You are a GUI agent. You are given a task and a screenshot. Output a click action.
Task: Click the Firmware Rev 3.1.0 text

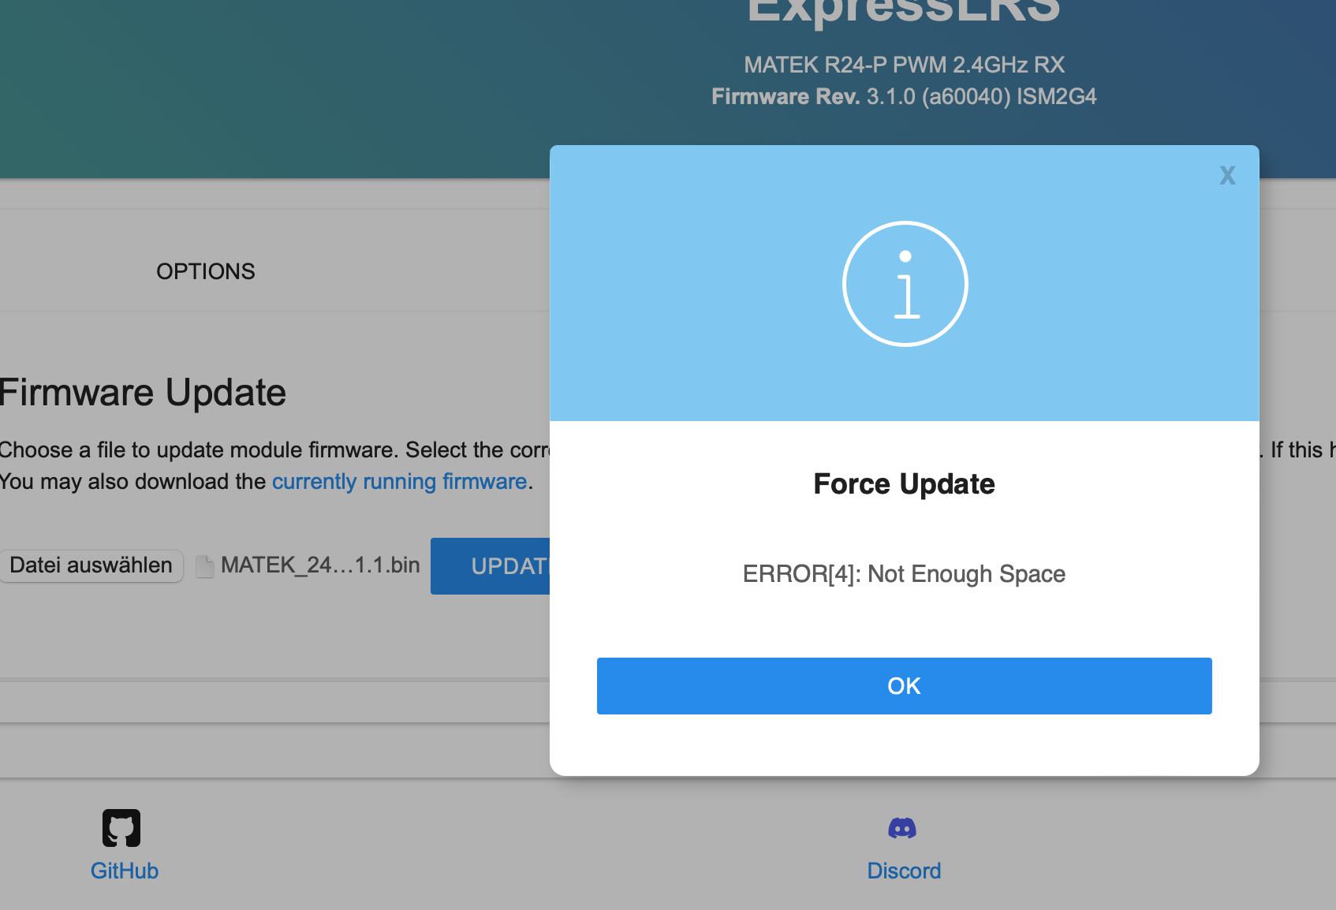(904, 96)
